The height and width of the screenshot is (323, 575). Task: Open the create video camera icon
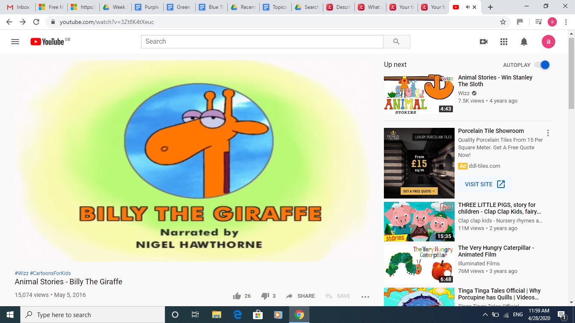point(484,42)
